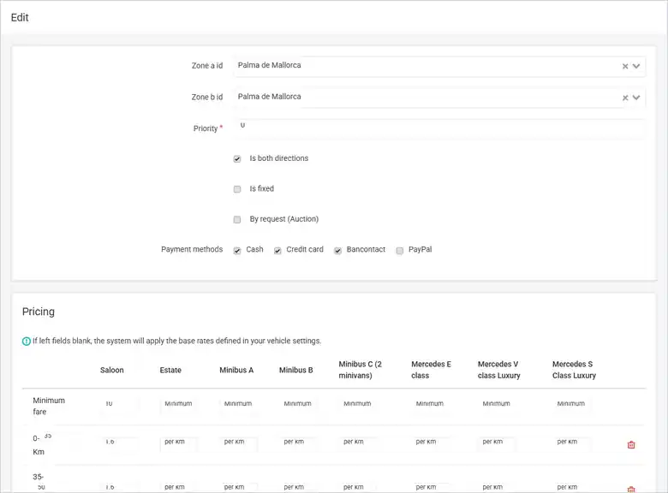Click the Minibus A column header
This screenshot has height=493, width=668.
click(x=236, y=370)
